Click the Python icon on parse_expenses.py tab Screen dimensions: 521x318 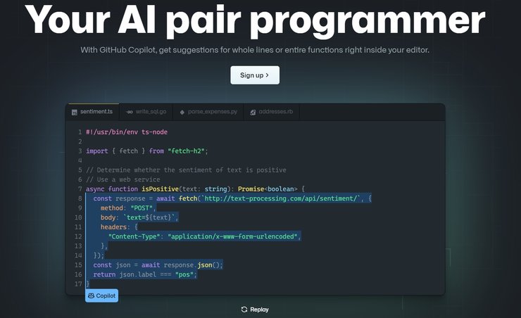coord(182,112)
